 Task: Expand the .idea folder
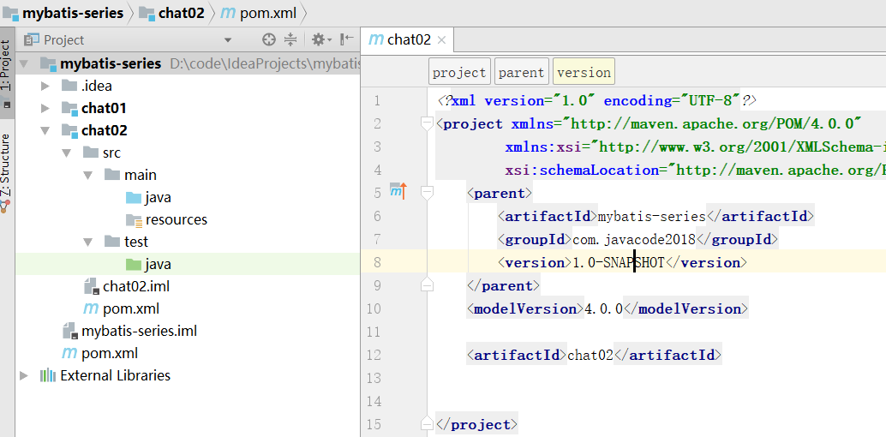(45, 86)
